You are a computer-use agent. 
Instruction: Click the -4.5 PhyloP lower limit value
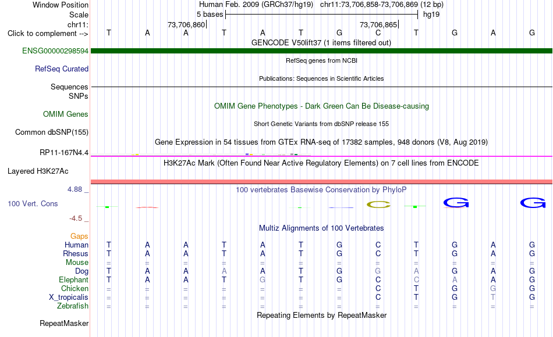click(76, 218)
